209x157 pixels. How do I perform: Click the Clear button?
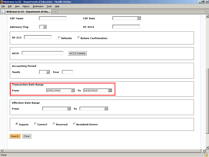pyautogui.click(x=27, y=136)
